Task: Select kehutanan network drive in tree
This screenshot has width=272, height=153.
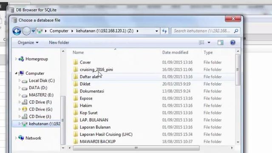Action: [x=44, y=124]
